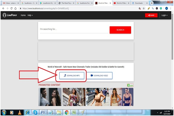Switch to the first loudtronix Google search tab
Screen dimensions: 174x116
point(29,3)
